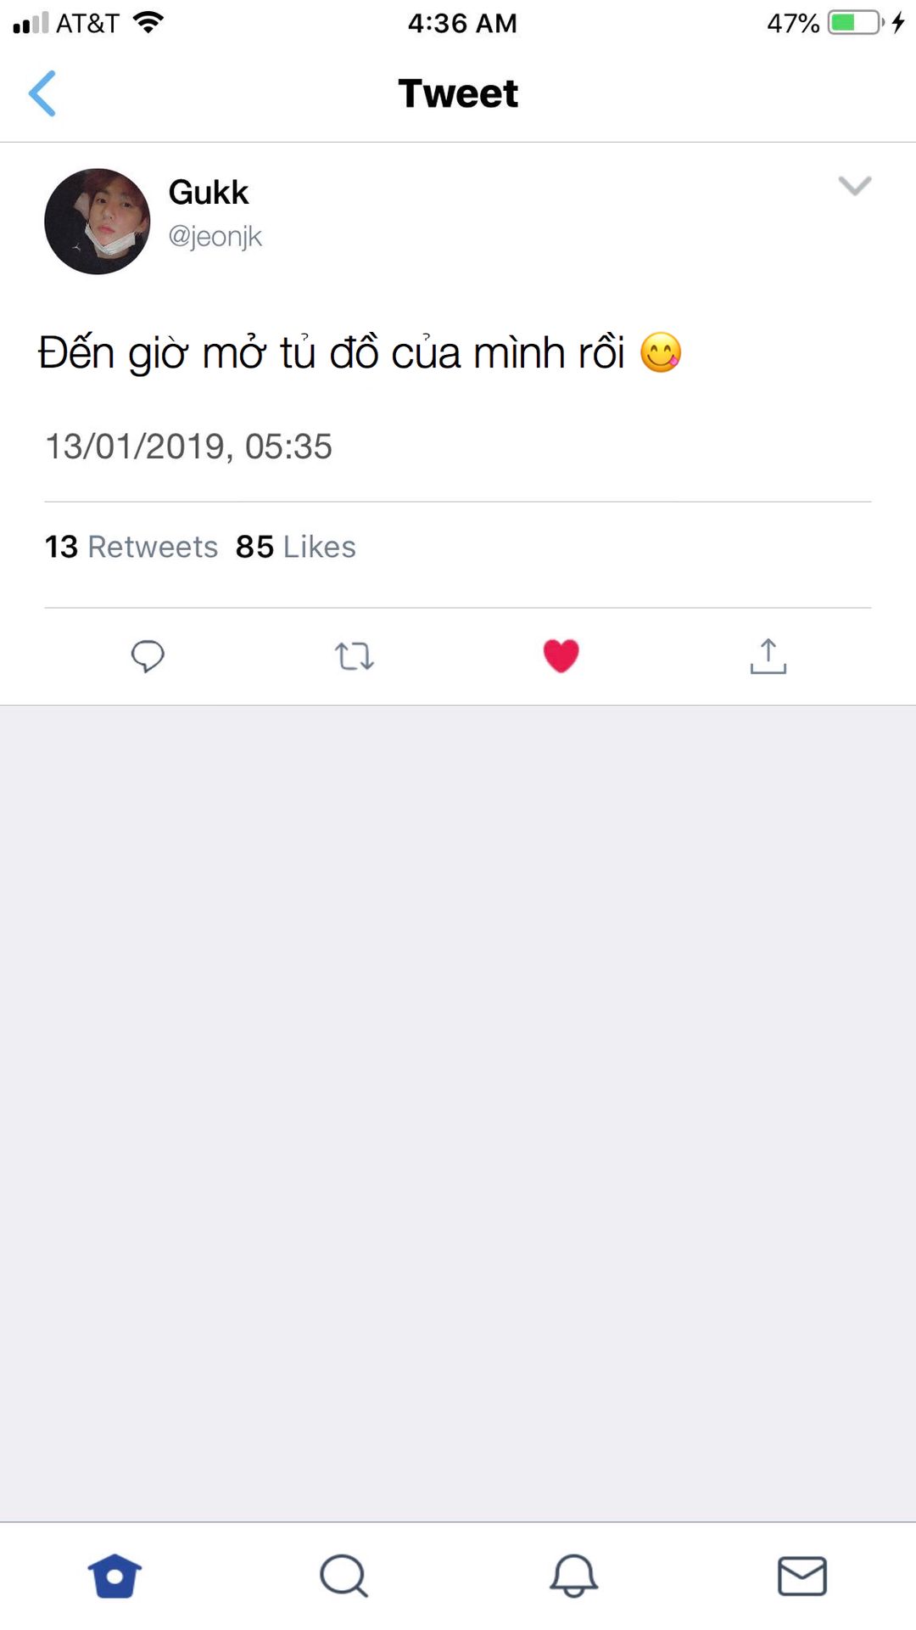Tap the 4:36 AM status clock

[462, 23]
